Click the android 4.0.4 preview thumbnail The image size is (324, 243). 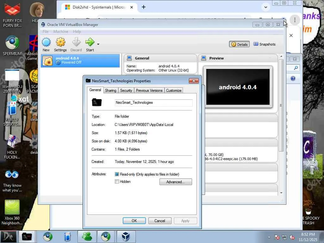click(238, 87)
